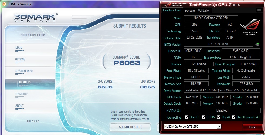Click the Default Clock row Shader 1500 MHz
Image resolution: width=265 pixels, height=135 pixels.
(252, 103)
